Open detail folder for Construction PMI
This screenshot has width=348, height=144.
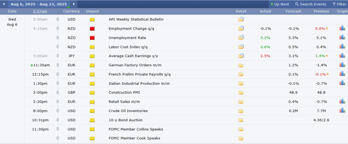click(241, 92)
